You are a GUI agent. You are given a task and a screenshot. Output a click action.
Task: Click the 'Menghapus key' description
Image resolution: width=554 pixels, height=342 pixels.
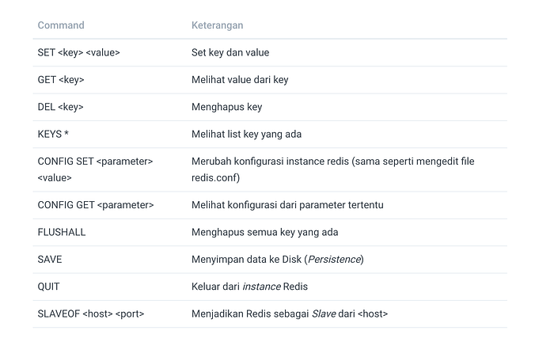pos(227,107)
